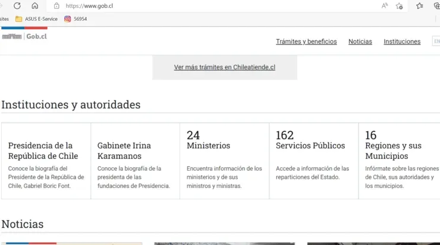440x245 pixels.
Task: Open the middle news thumbnail under Noticias
Action: [225, 244]
